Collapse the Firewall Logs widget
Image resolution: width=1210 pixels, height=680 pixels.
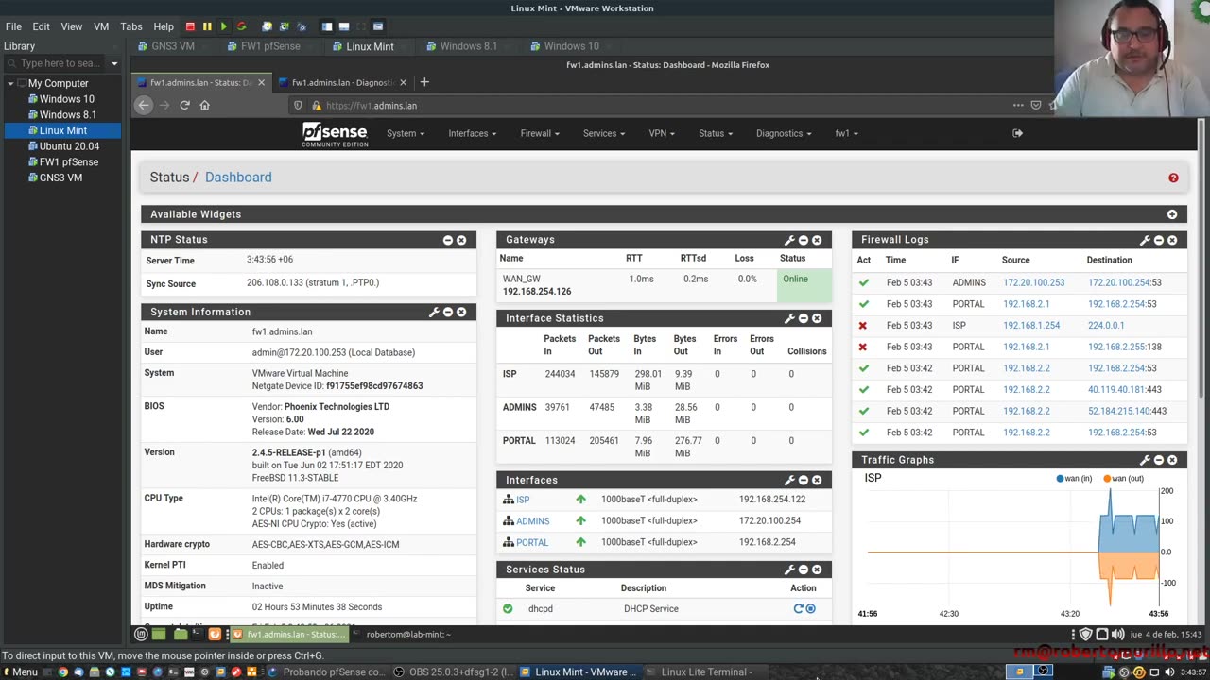click(x=1159, y=240)
